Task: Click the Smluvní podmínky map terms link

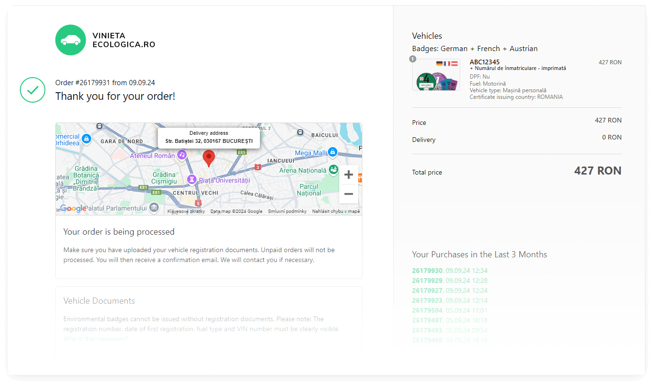Action: click(287, 211)
